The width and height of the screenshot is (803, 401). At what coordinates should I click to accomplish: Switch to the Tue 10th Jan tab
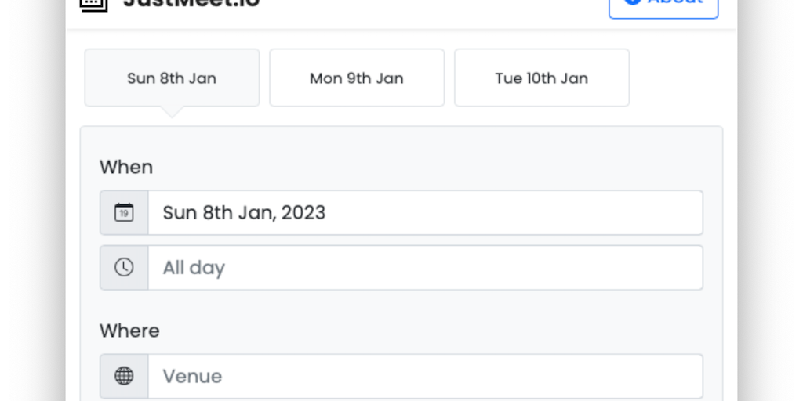point(542,78)
